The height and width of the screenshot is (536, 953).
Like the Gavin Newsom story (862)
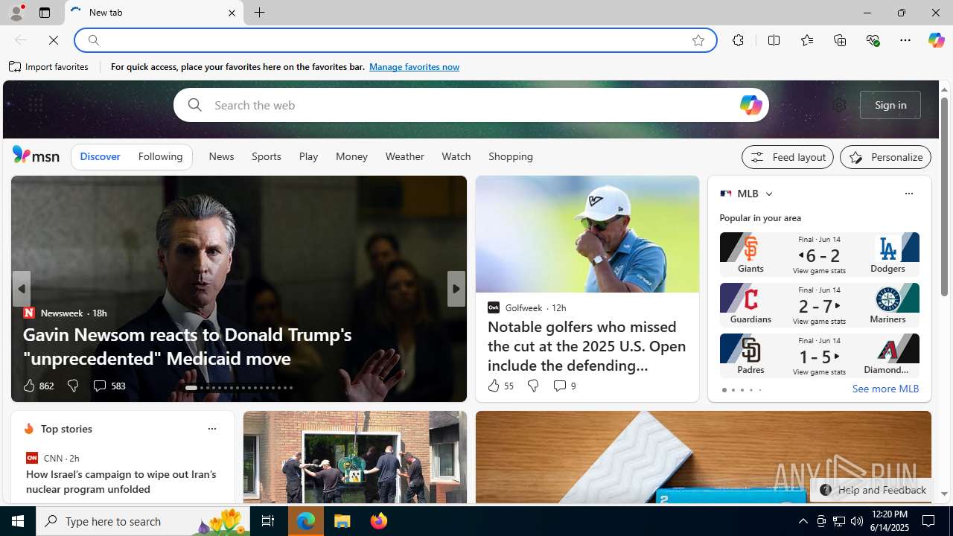click(x=37, y=386)
